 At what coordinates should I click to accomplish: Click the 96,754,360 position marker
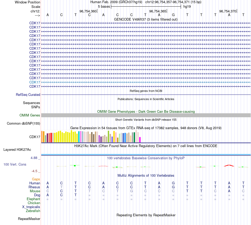(x=88, y=11)
